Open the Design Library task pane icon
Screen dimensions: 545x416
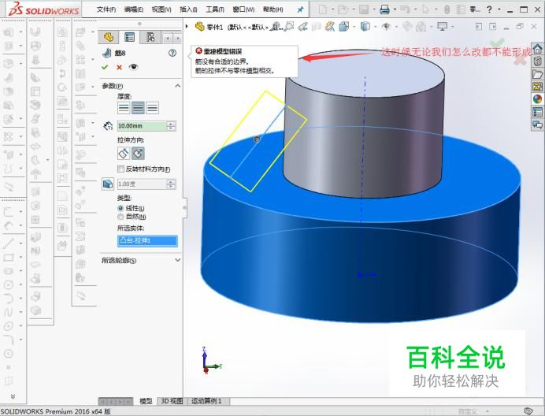coord(538,61)
